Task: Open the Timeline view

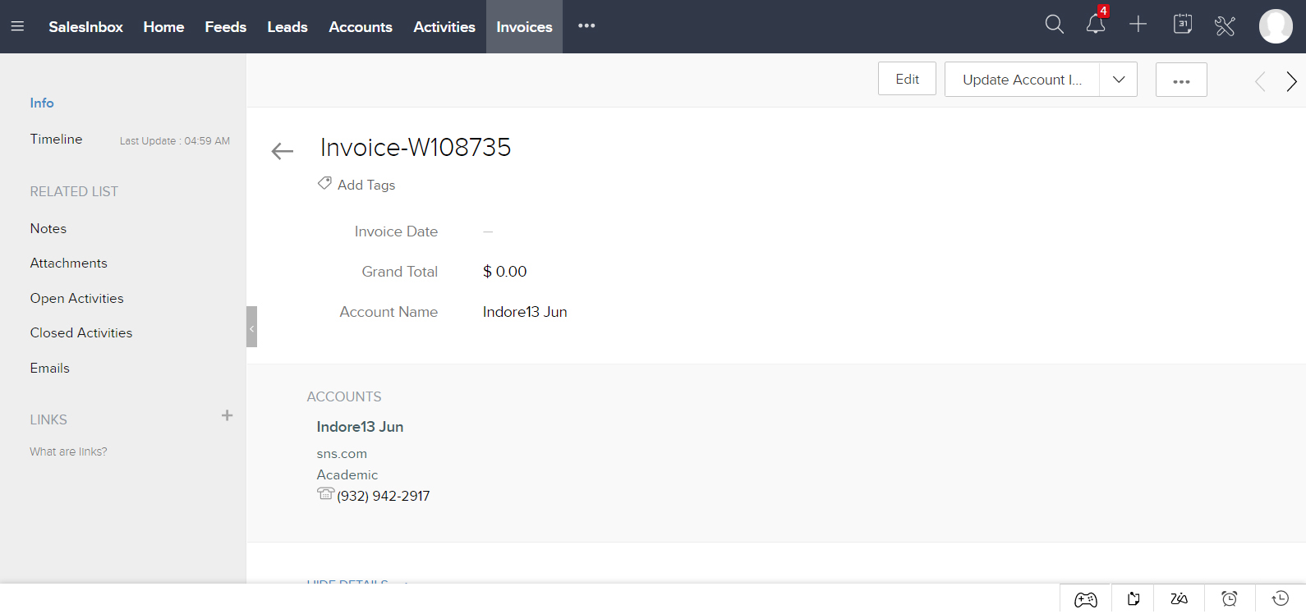Action: click(x=56, y=139)
